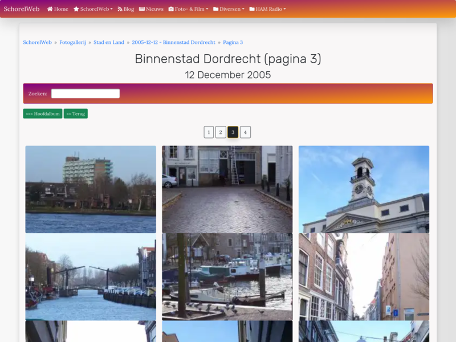Expand the SchorelWeb dropdown caret

111,9
